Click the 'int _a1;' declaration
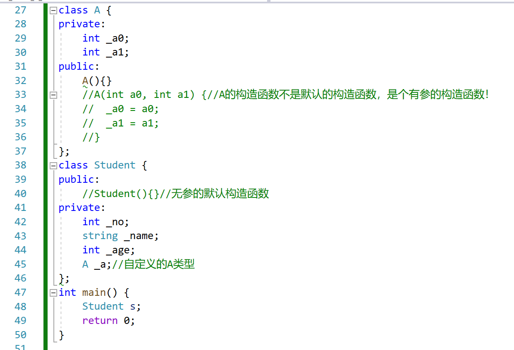The height and width of the screenshot is (350, 514). pyautogui.click(x=106, y=52)
